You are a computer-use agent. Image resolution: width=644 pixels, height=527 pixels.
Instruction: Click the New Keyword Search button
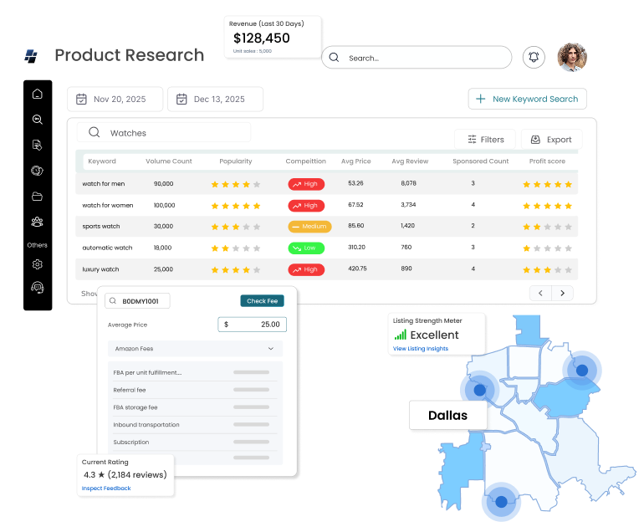[527, 99]
